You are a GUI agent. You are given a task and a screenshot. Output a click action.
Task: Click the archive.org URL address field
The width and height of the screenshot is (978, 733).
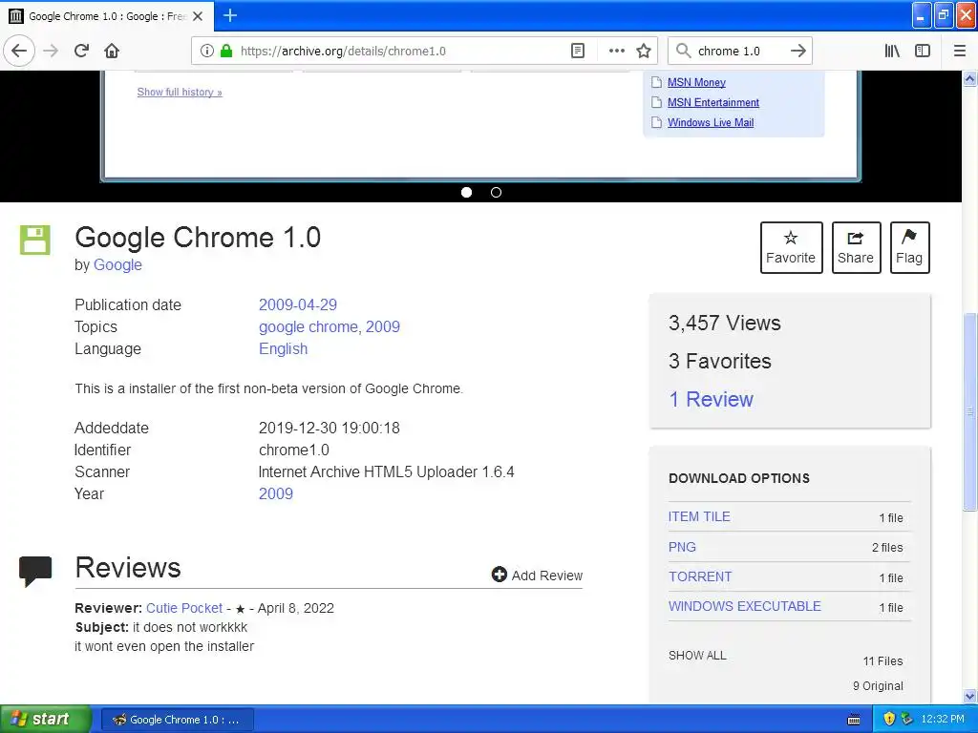[x=399, y=52]
